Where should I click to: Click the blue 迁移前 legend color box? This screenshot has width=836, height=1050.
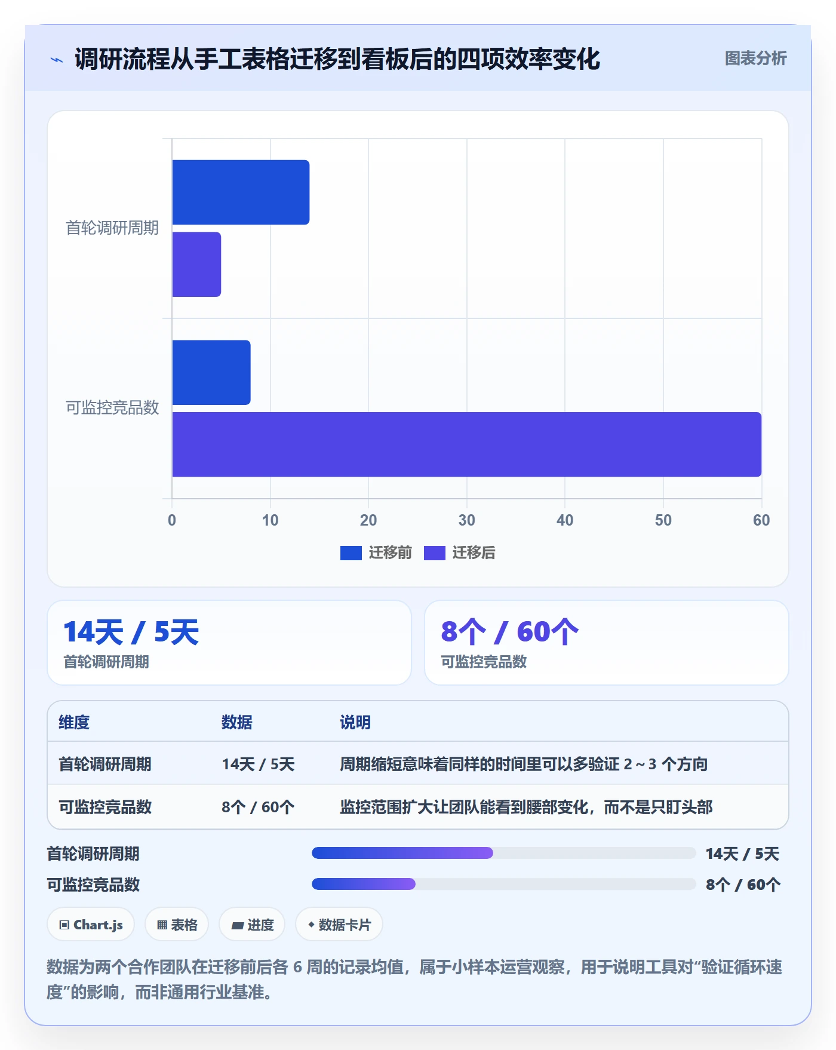pyautogui.click(x=351, y=553)
